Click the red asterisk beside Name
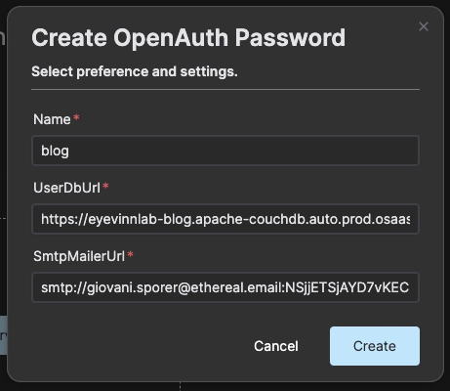Viewport: 450px width, 391px height. point(76,117)
